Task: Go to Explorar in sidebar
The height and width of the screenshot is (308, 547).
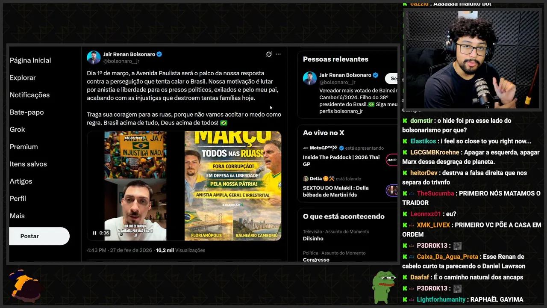Action: pos(23,77)
